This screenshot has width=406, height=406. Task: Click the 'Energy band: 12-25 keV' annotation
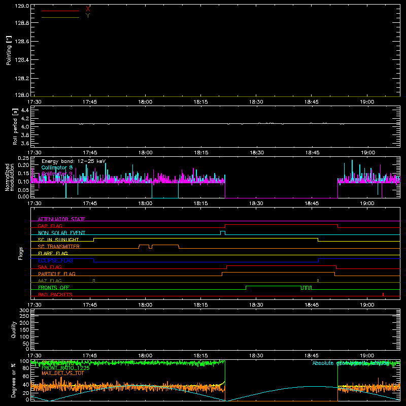(74, 161)
